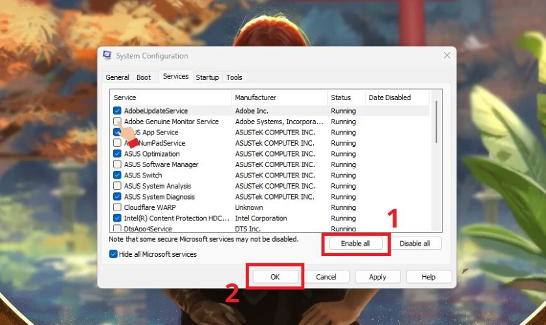
Task: Click the Apply button
Action: 378,277
